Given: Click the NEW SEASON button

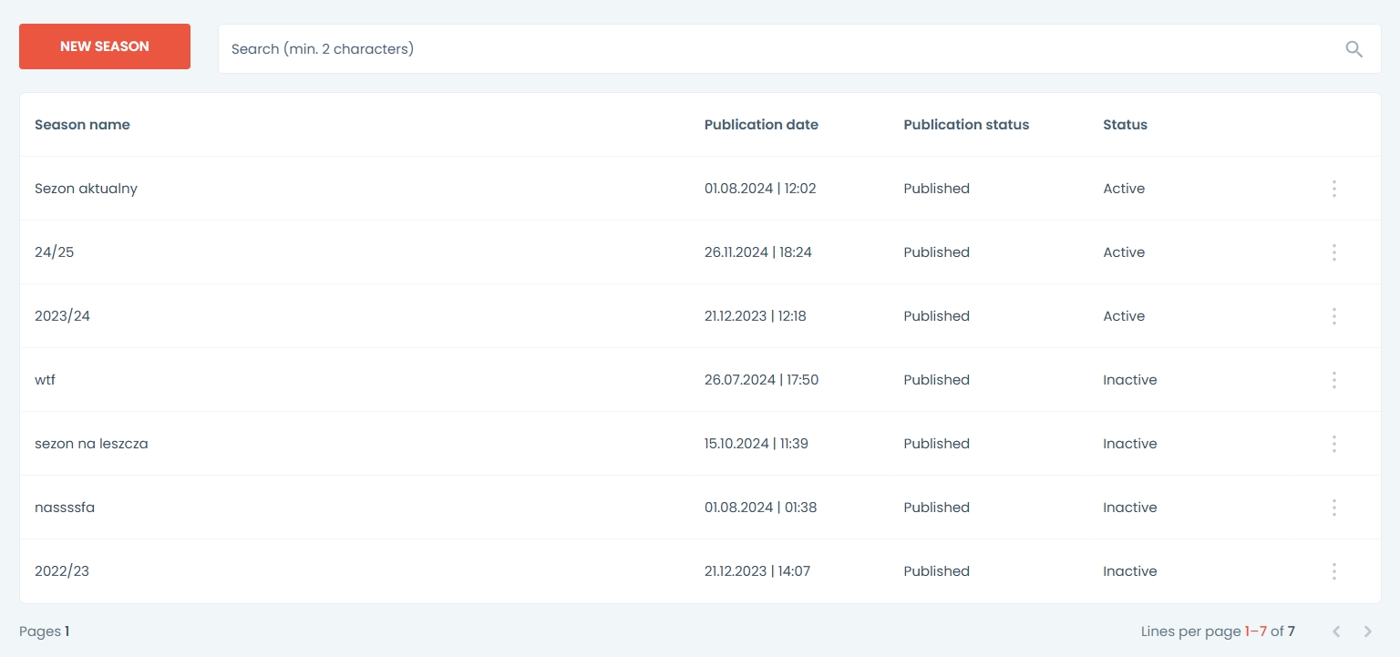Looking at the screenshot, I should pos(105,46).
